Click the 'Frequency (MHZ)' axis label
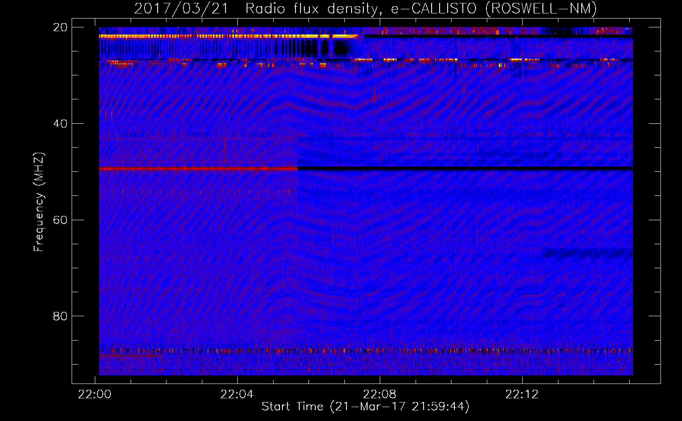 click(x=39, y=202)
